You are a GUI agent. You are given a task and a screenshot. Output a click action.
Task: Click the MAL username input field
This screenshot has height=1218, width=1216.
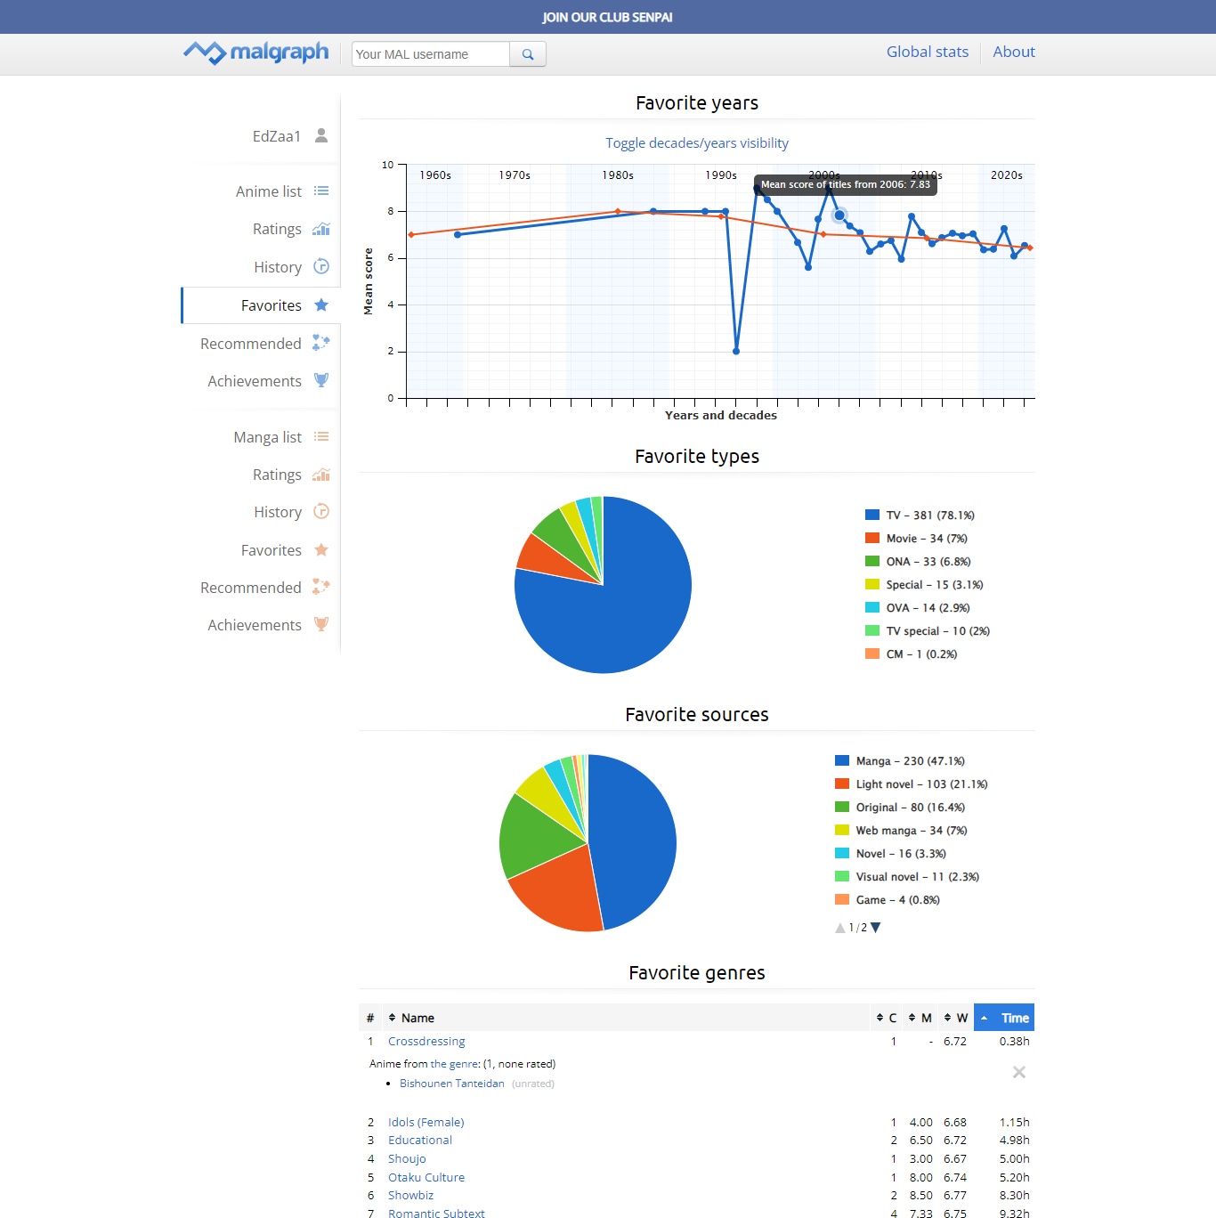click(431, 54)
